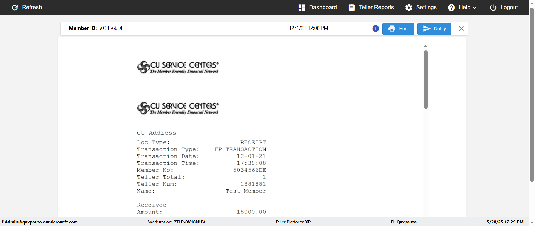Viewport: 535px width, 226px height.
Task: Click the Transaction Type label
Action: click(x=168, y=149)
